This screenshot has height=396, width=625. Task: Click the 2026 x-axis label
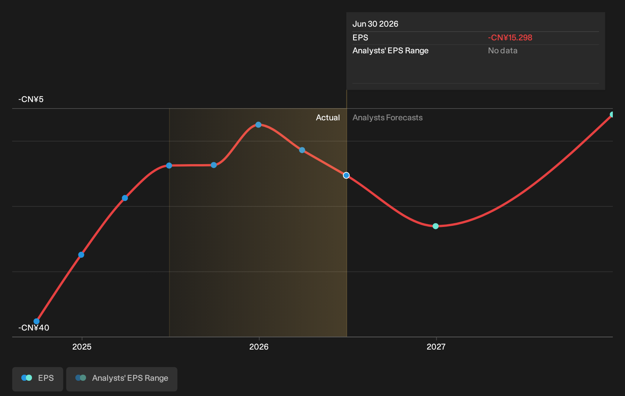[x=259, y=347]
